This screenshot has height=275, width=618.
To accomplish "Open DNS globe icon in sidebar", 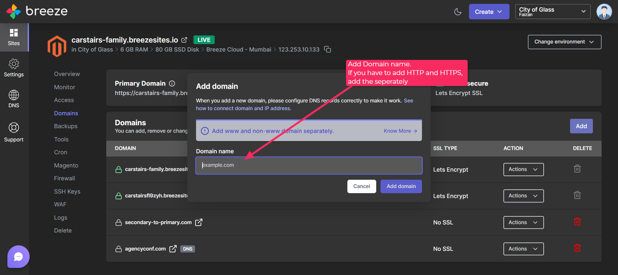I will 14,99.
